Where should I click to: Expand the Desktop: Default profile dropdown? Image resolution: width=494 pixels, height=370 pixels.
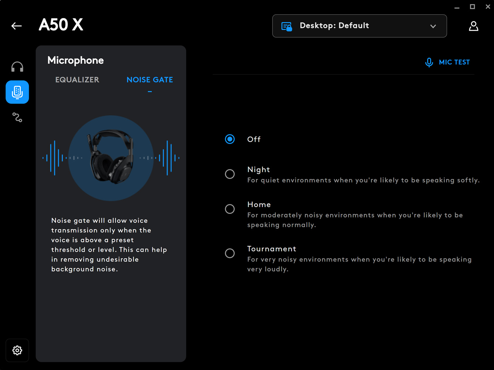pos(359,26)
